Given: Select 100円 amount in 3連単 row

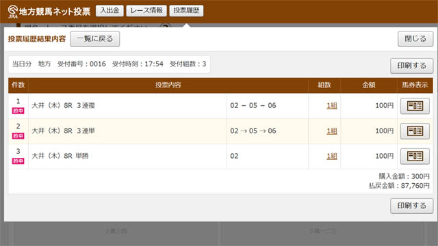Looking at the screenshot, I should 385,131.
